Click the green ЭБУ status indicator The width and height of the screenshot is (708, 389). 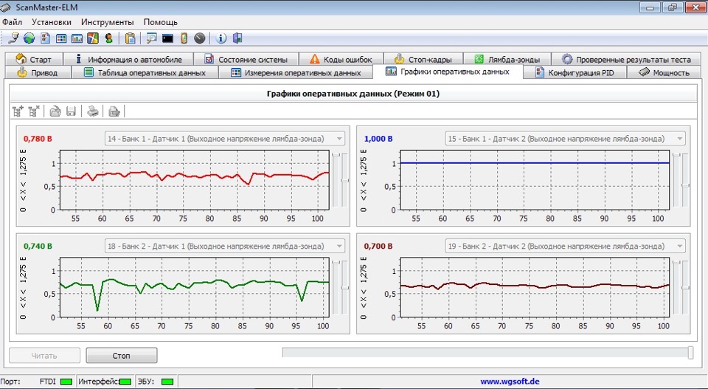(x=167, y=382)
